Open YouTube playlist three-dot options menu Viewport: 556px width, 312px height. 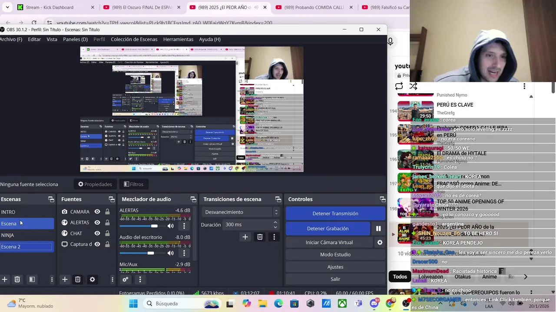click(x=524, y=86)
